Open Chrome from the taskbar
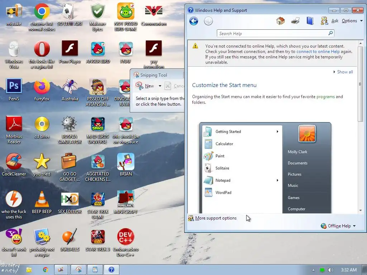The width and height of the screenshot is (367, 275). (x=46, y=270)
